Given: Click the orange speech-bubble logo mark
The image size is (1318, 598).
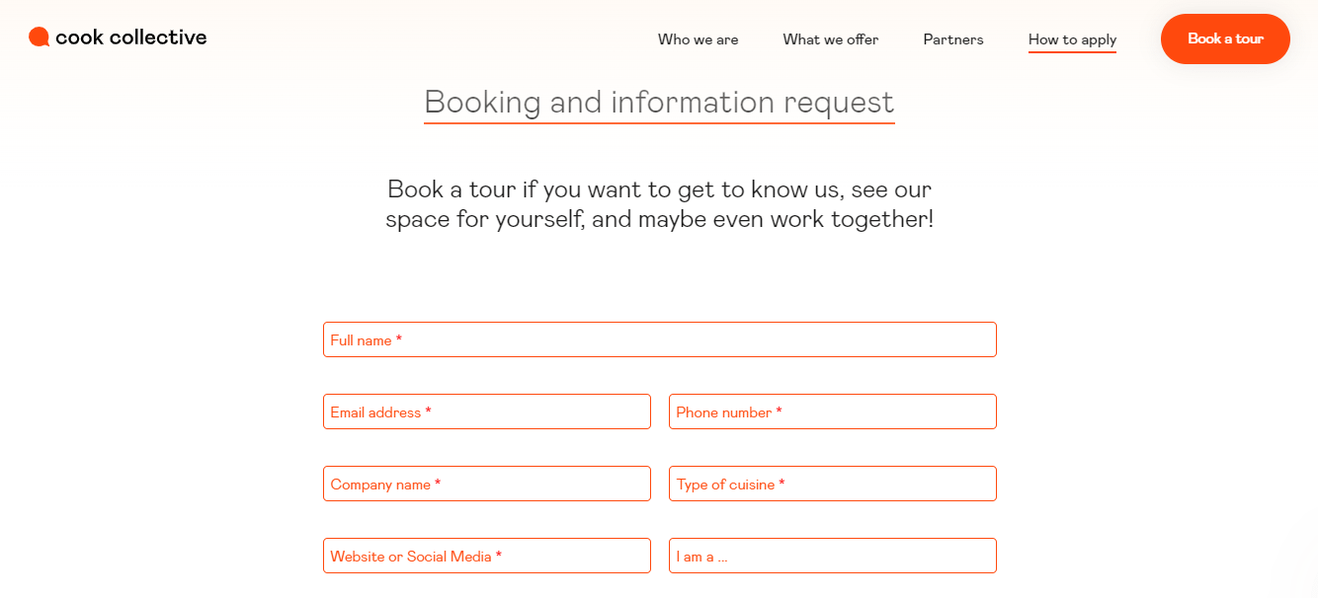Looking at the screenshot, I should pos(40,37).
